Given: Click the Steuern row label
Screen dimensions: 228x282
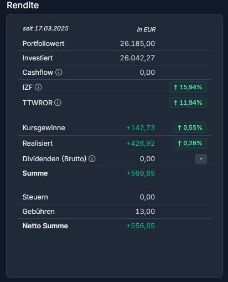Looking at the screenshot, I should [x=35, y=197].
